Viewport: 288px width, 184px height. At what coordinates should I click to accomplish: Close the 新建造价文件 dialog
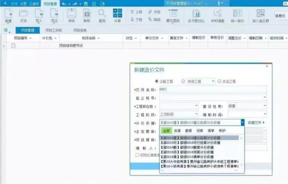click(267, 66)
